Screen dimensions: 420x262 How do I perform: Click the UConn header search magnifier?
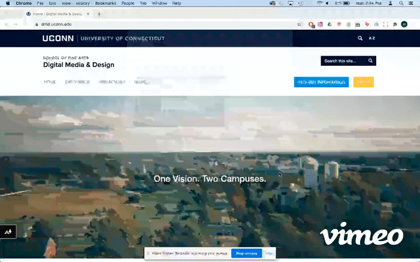(x=360, y=38)
